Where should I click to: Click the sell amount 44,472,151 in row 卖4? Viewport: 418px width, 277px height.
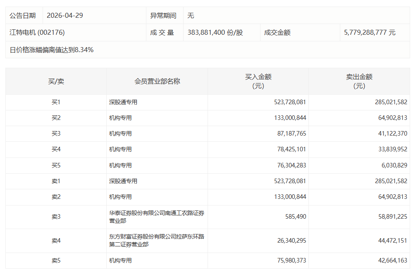click(x=391, y=241)
